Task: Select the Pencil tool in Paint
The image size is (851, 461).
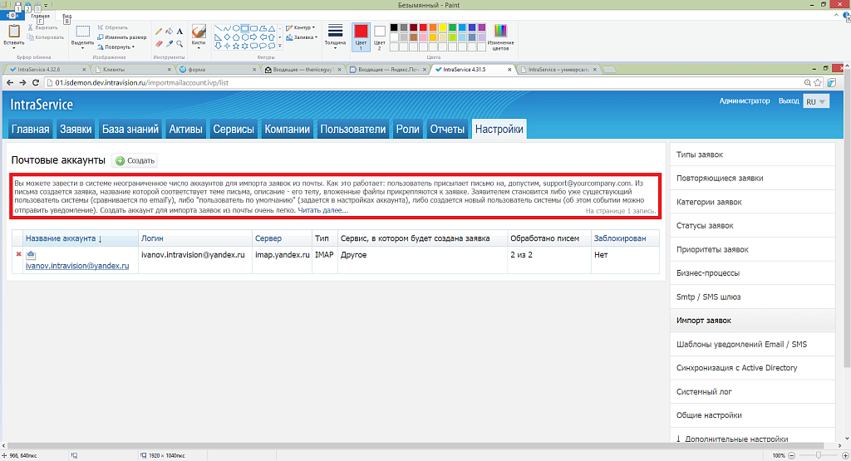Action: (159, 32)
